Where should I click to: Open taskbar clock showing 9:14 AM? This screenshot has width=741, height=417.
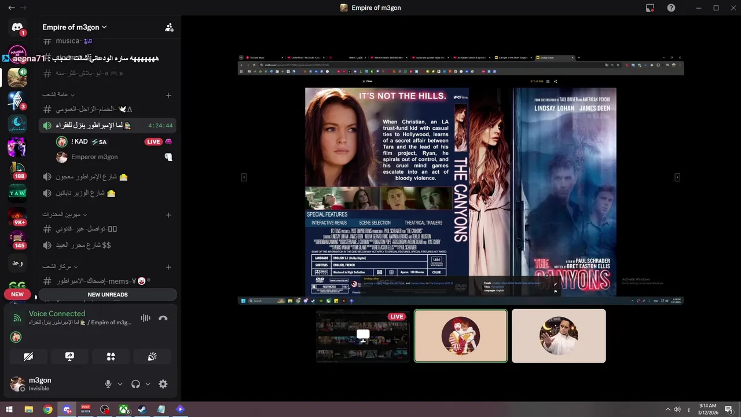(708, 409)
